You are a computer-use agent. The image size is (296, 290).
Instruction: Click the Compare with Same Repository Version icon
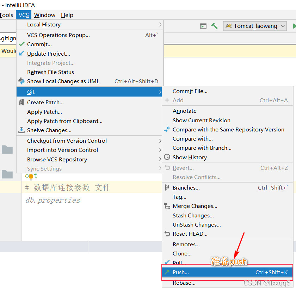[x=167, y=129]
